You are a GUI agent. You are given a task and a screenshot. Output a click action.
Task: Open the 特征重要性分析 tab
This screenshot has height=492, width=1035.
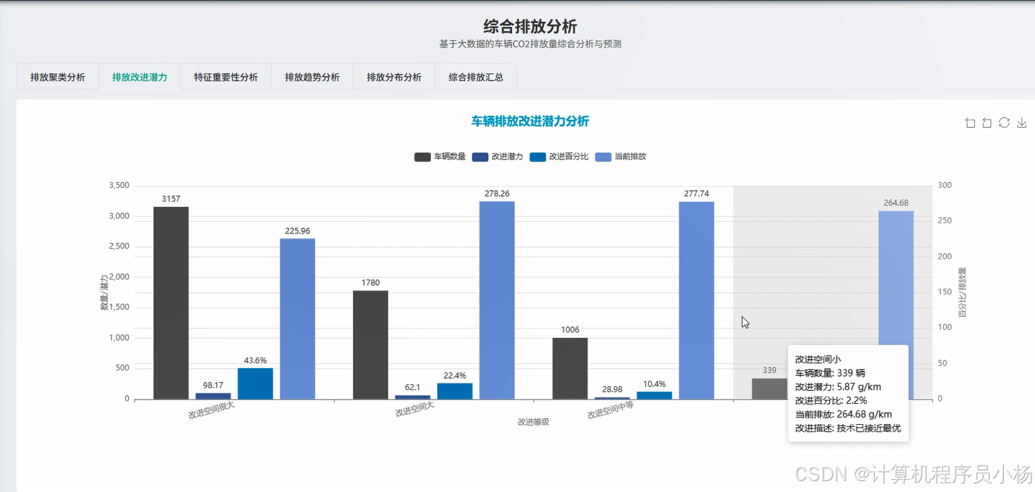(225, 77)
